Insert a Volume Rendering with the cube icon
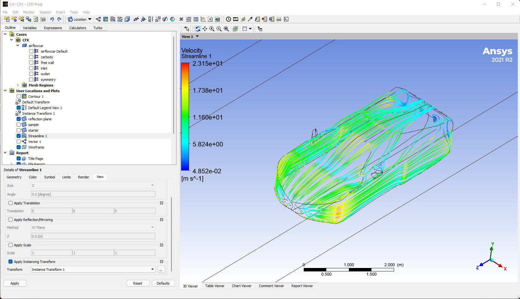The width and height of the screenshot is (520, 299). tap(127, 19)
